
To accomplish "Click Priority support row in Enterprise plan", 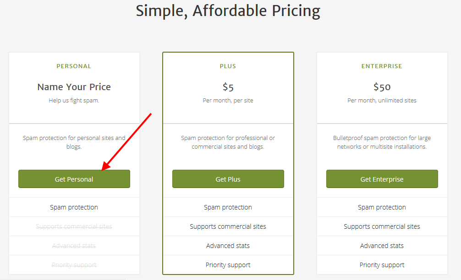I will pos(382,265).
